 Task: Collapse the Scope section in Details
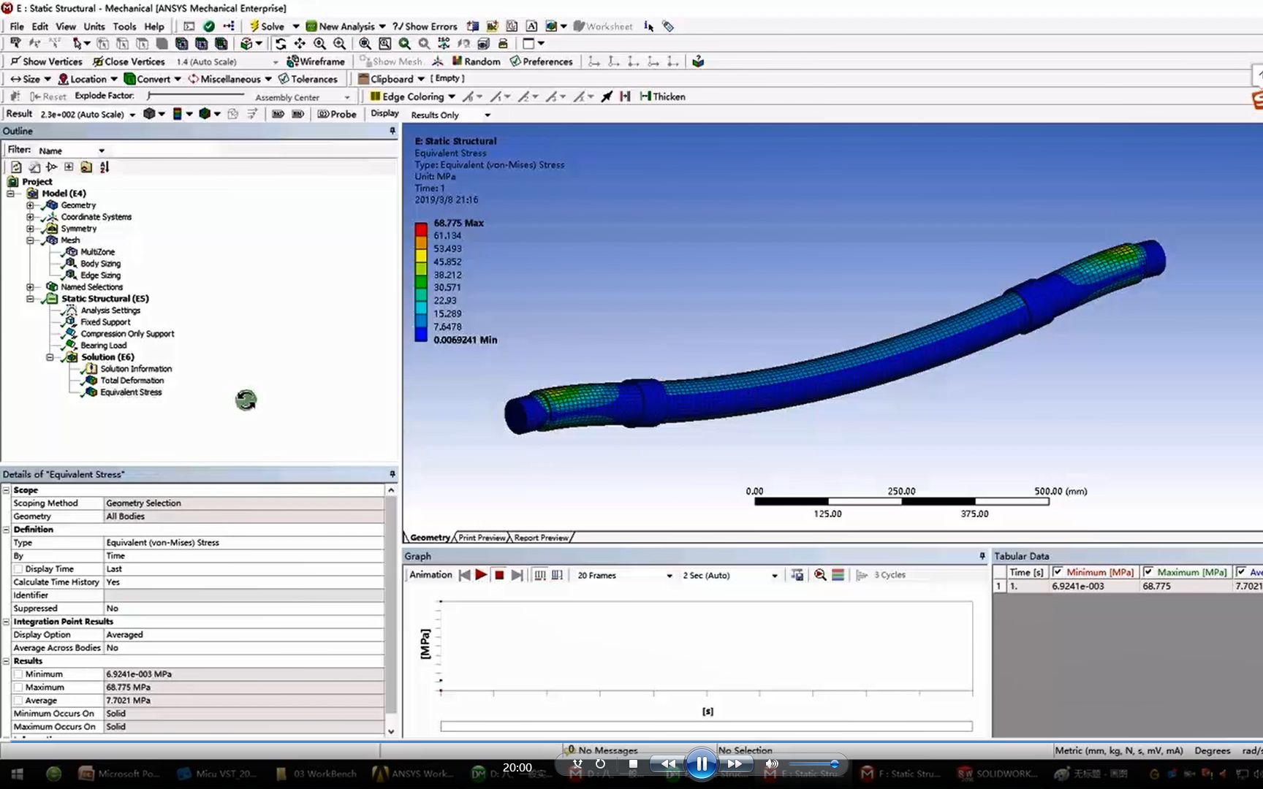click(6, 490)
